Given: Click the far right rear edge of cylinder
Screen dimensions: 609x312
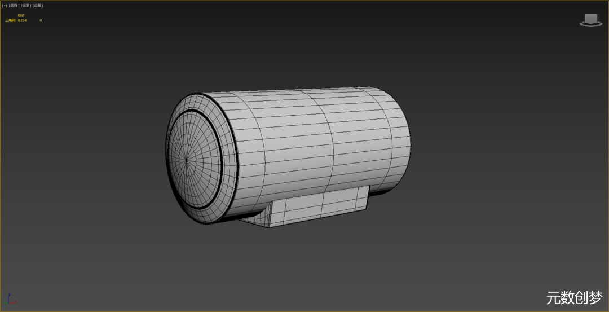Looking at the screenshot, I should [x=409, y=141].
